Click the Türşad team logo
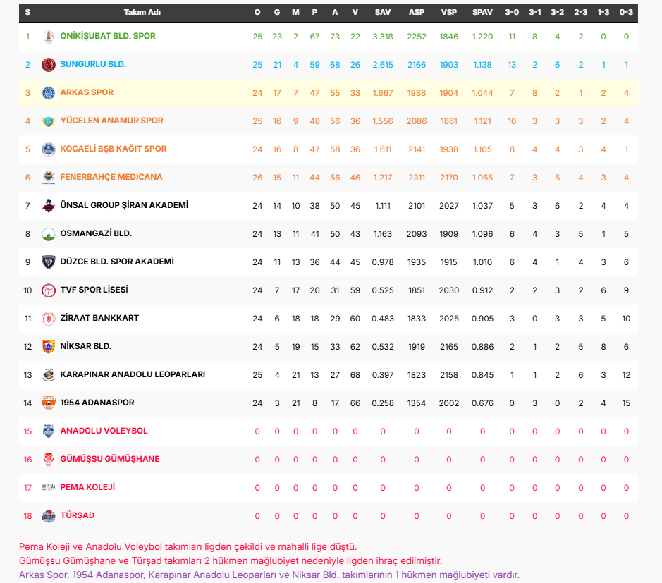662x583 pixels. (x=49, y=516)
